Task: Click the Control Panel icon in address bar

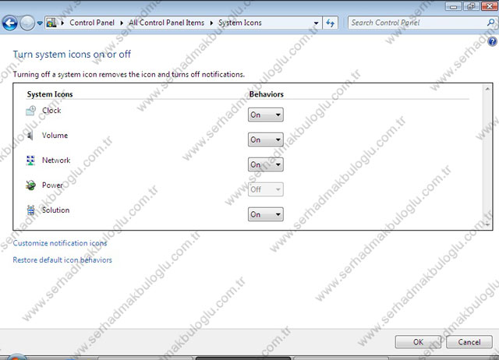Action: (x=51, y=23)
